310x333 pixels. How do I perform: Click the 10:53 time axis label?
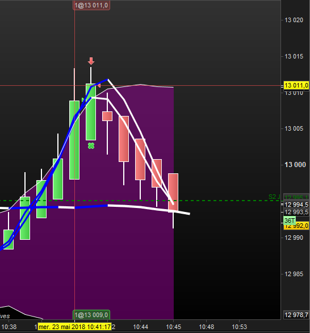(x=240, y=327)
